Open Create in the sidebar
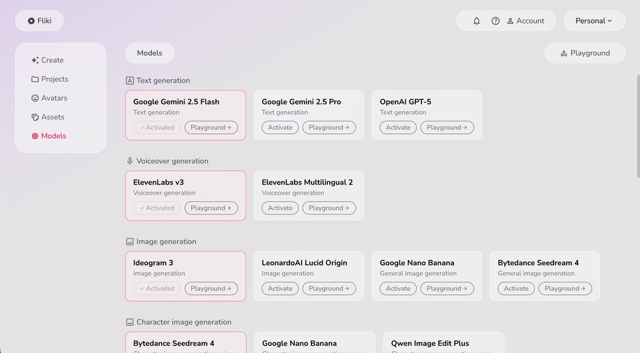This screenshot has width=640, height=353. pos(47,60)
